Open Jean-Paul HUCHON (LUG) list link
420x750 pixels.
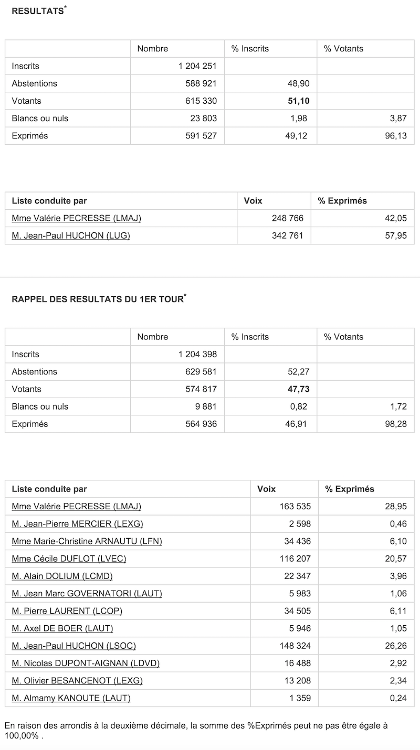tap(70, 235)
